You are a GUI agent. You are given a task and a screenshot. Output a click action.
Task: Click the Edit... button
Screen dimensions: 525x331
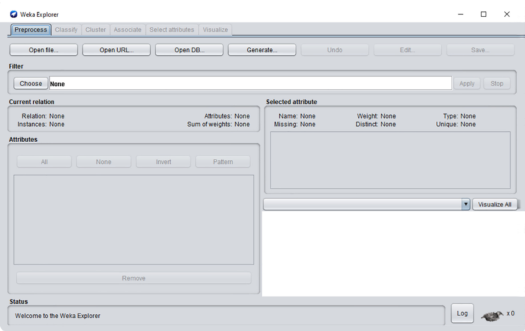click(x=407, y=50)
